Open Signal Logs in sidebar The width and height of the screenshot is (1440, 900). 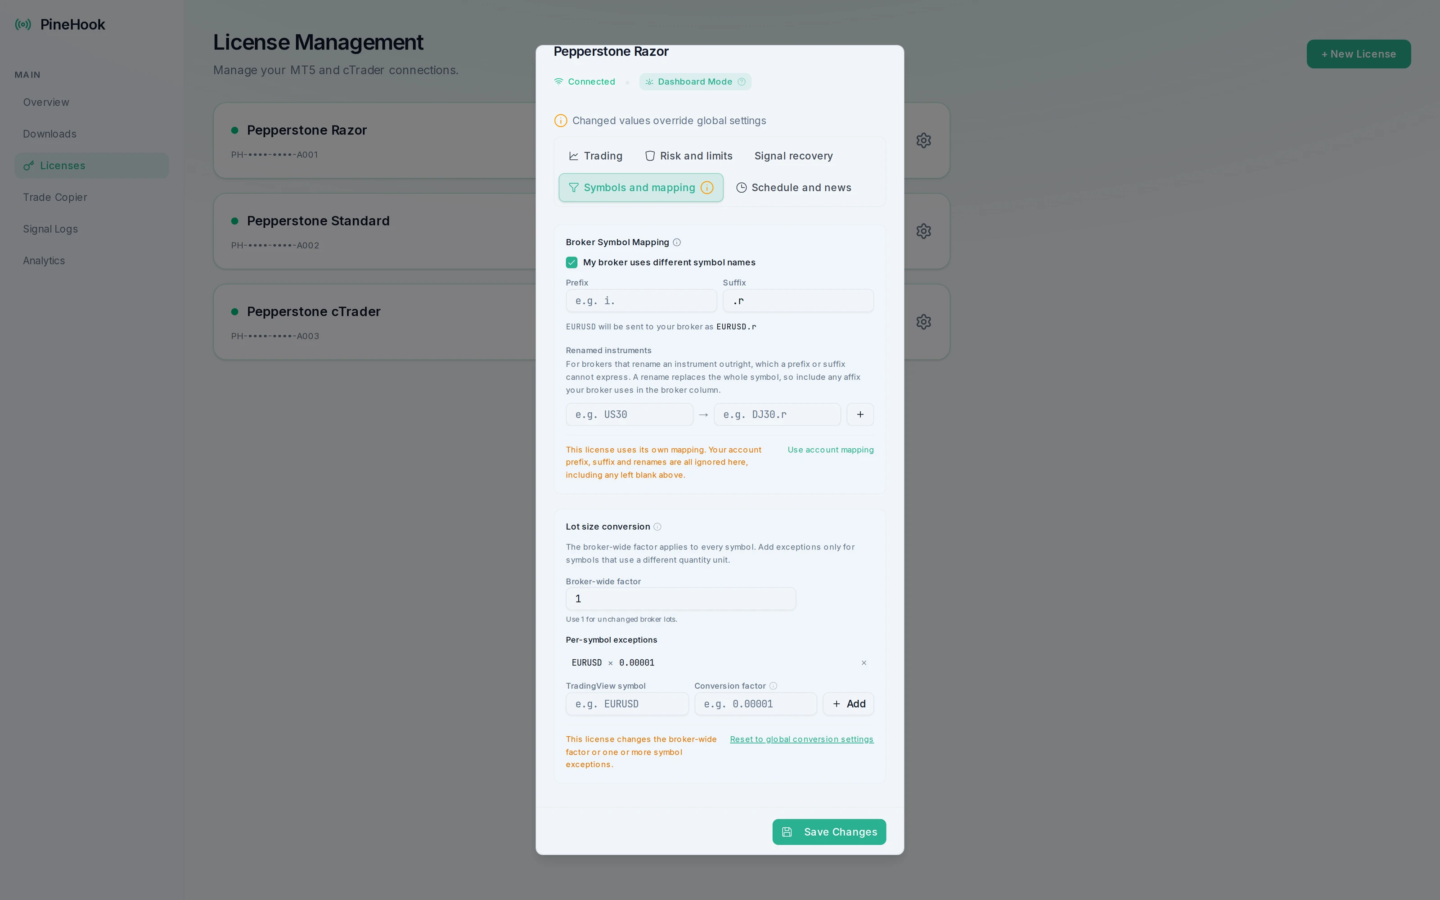(92, 229)
